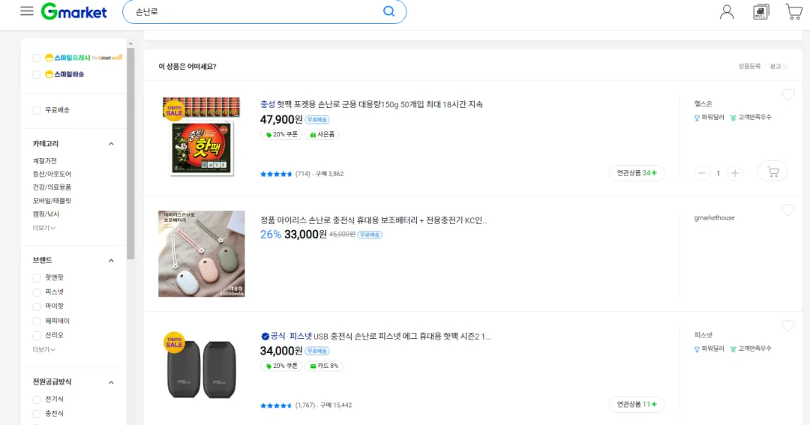810x425 pixels.
Task: Open the 피스넷 USB 충전식 손난로 product title
Action: click(376, 337)
